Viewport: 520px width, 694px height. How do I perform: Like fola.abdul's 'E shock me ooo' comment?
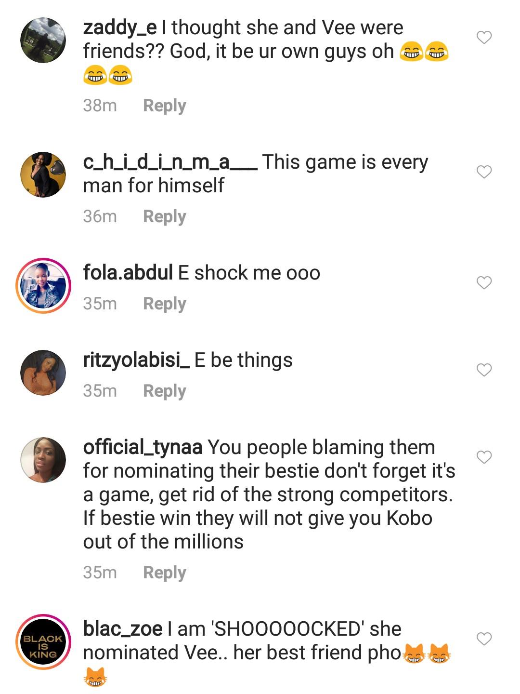[484, 282]
